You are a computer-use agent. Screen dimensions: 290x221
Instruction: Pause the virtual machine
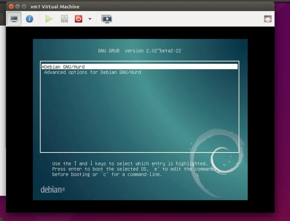64,19
